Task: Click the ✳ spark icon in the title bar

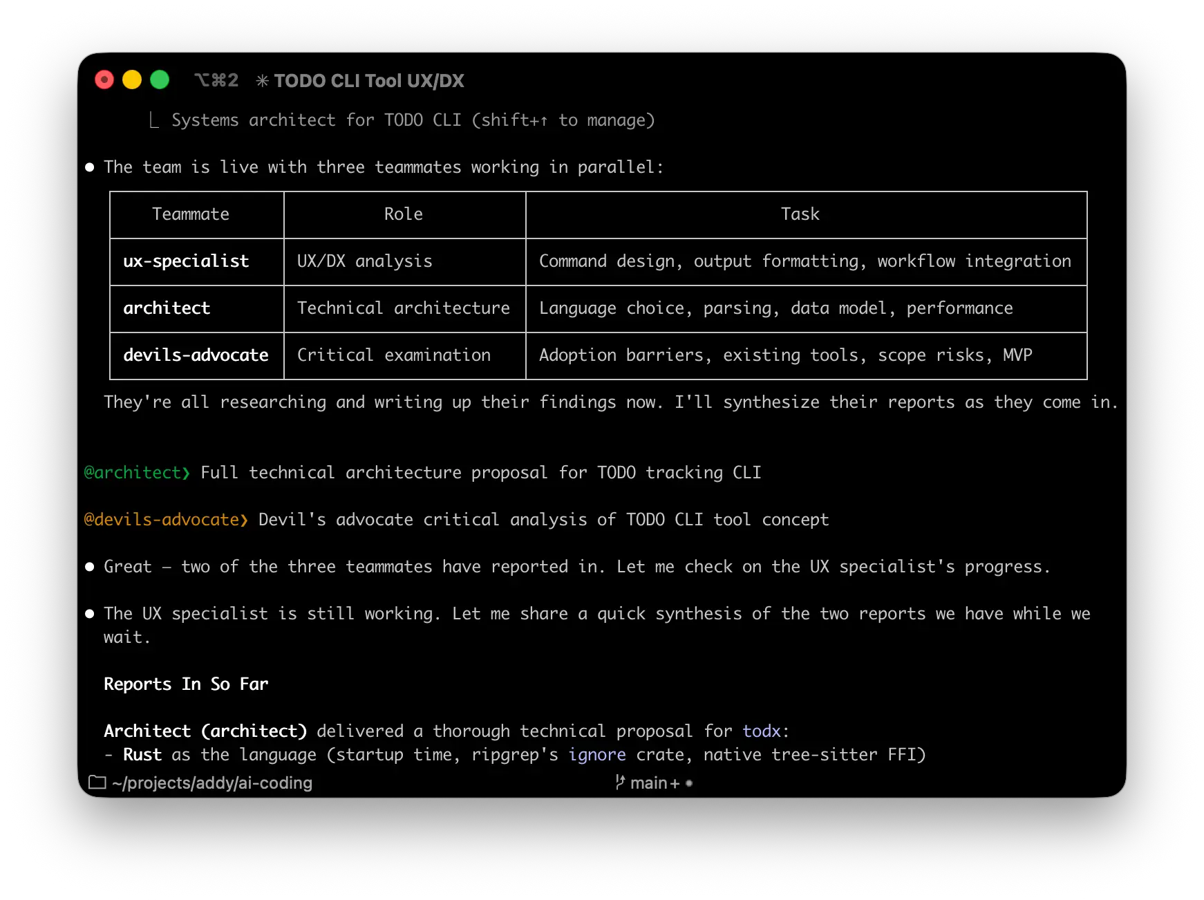Action: click(x=261, y=80)
